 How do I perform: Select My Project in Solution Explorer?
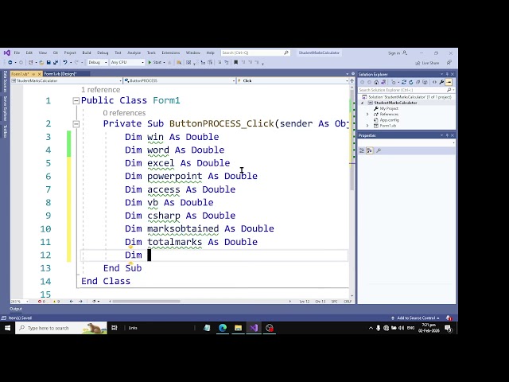(x=389, y=108)
